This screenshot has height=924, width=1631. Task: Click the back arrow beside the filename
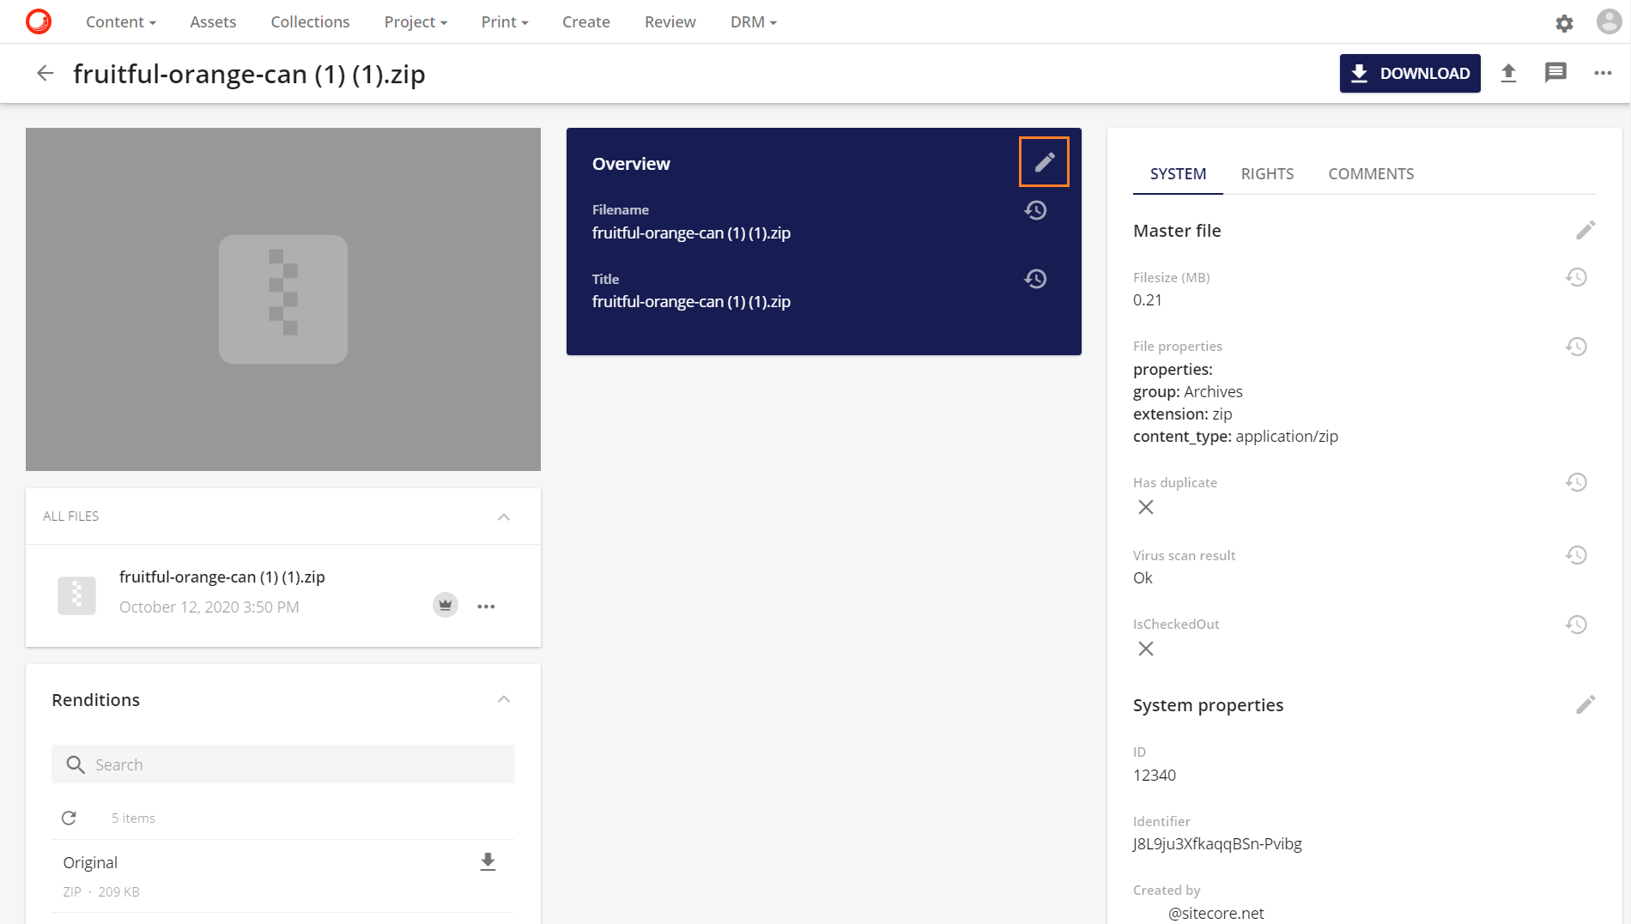(x=45, y=74)
